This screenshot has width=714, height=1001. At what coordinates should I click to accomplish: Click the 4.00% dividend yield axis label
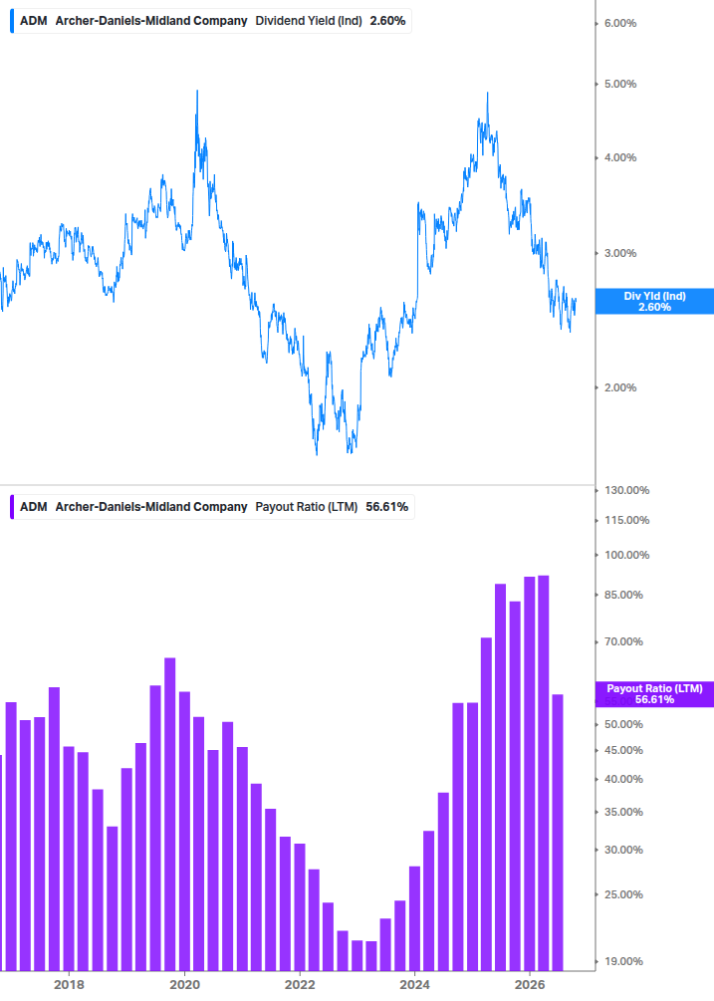620,157
